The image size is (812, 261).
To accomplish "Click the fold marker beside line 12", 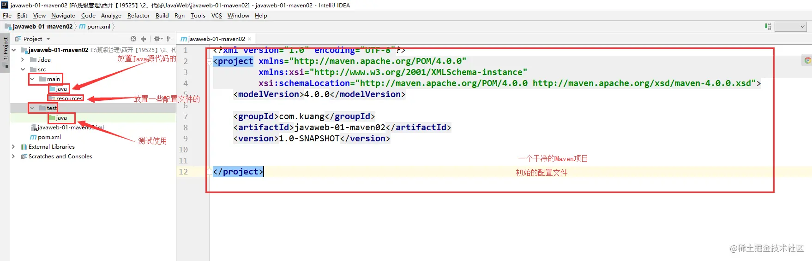I will (x=210, y=172).
